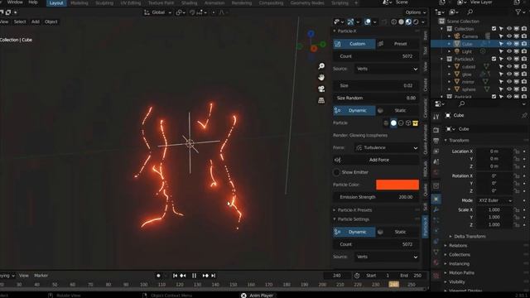530x298 pixels.
Task: Open the Force Turbulence dropdown
Action: click(387, 147)
